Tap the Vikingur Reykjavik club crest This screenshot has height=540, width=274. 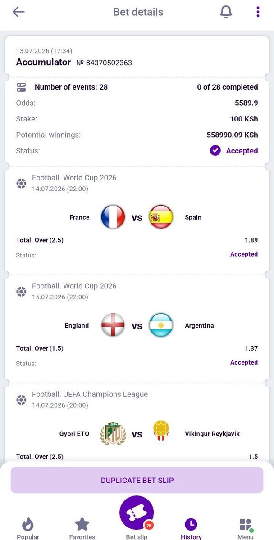[161, 432]
